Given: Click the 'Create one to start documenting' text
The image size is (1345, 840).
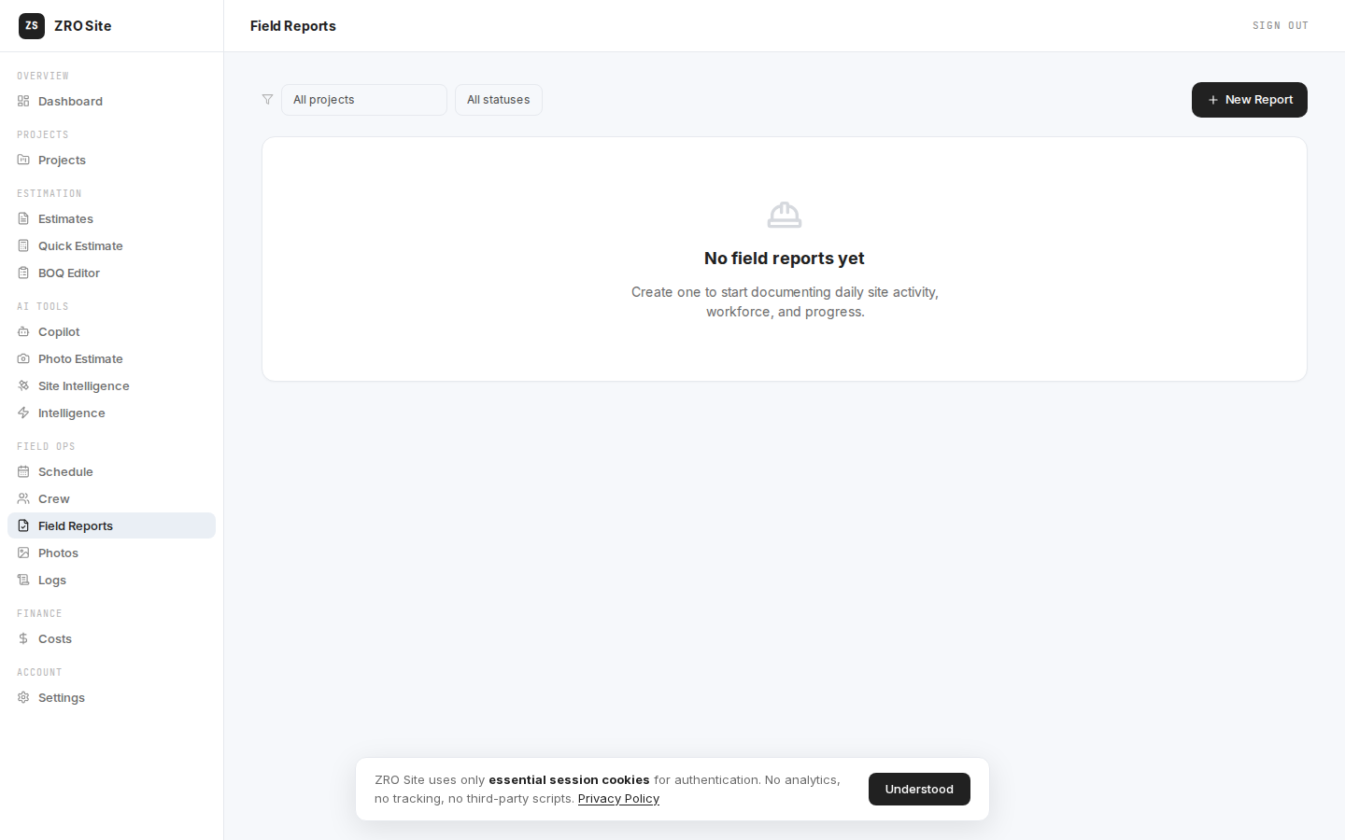Looking at the screenshot, I should point(785,301).
